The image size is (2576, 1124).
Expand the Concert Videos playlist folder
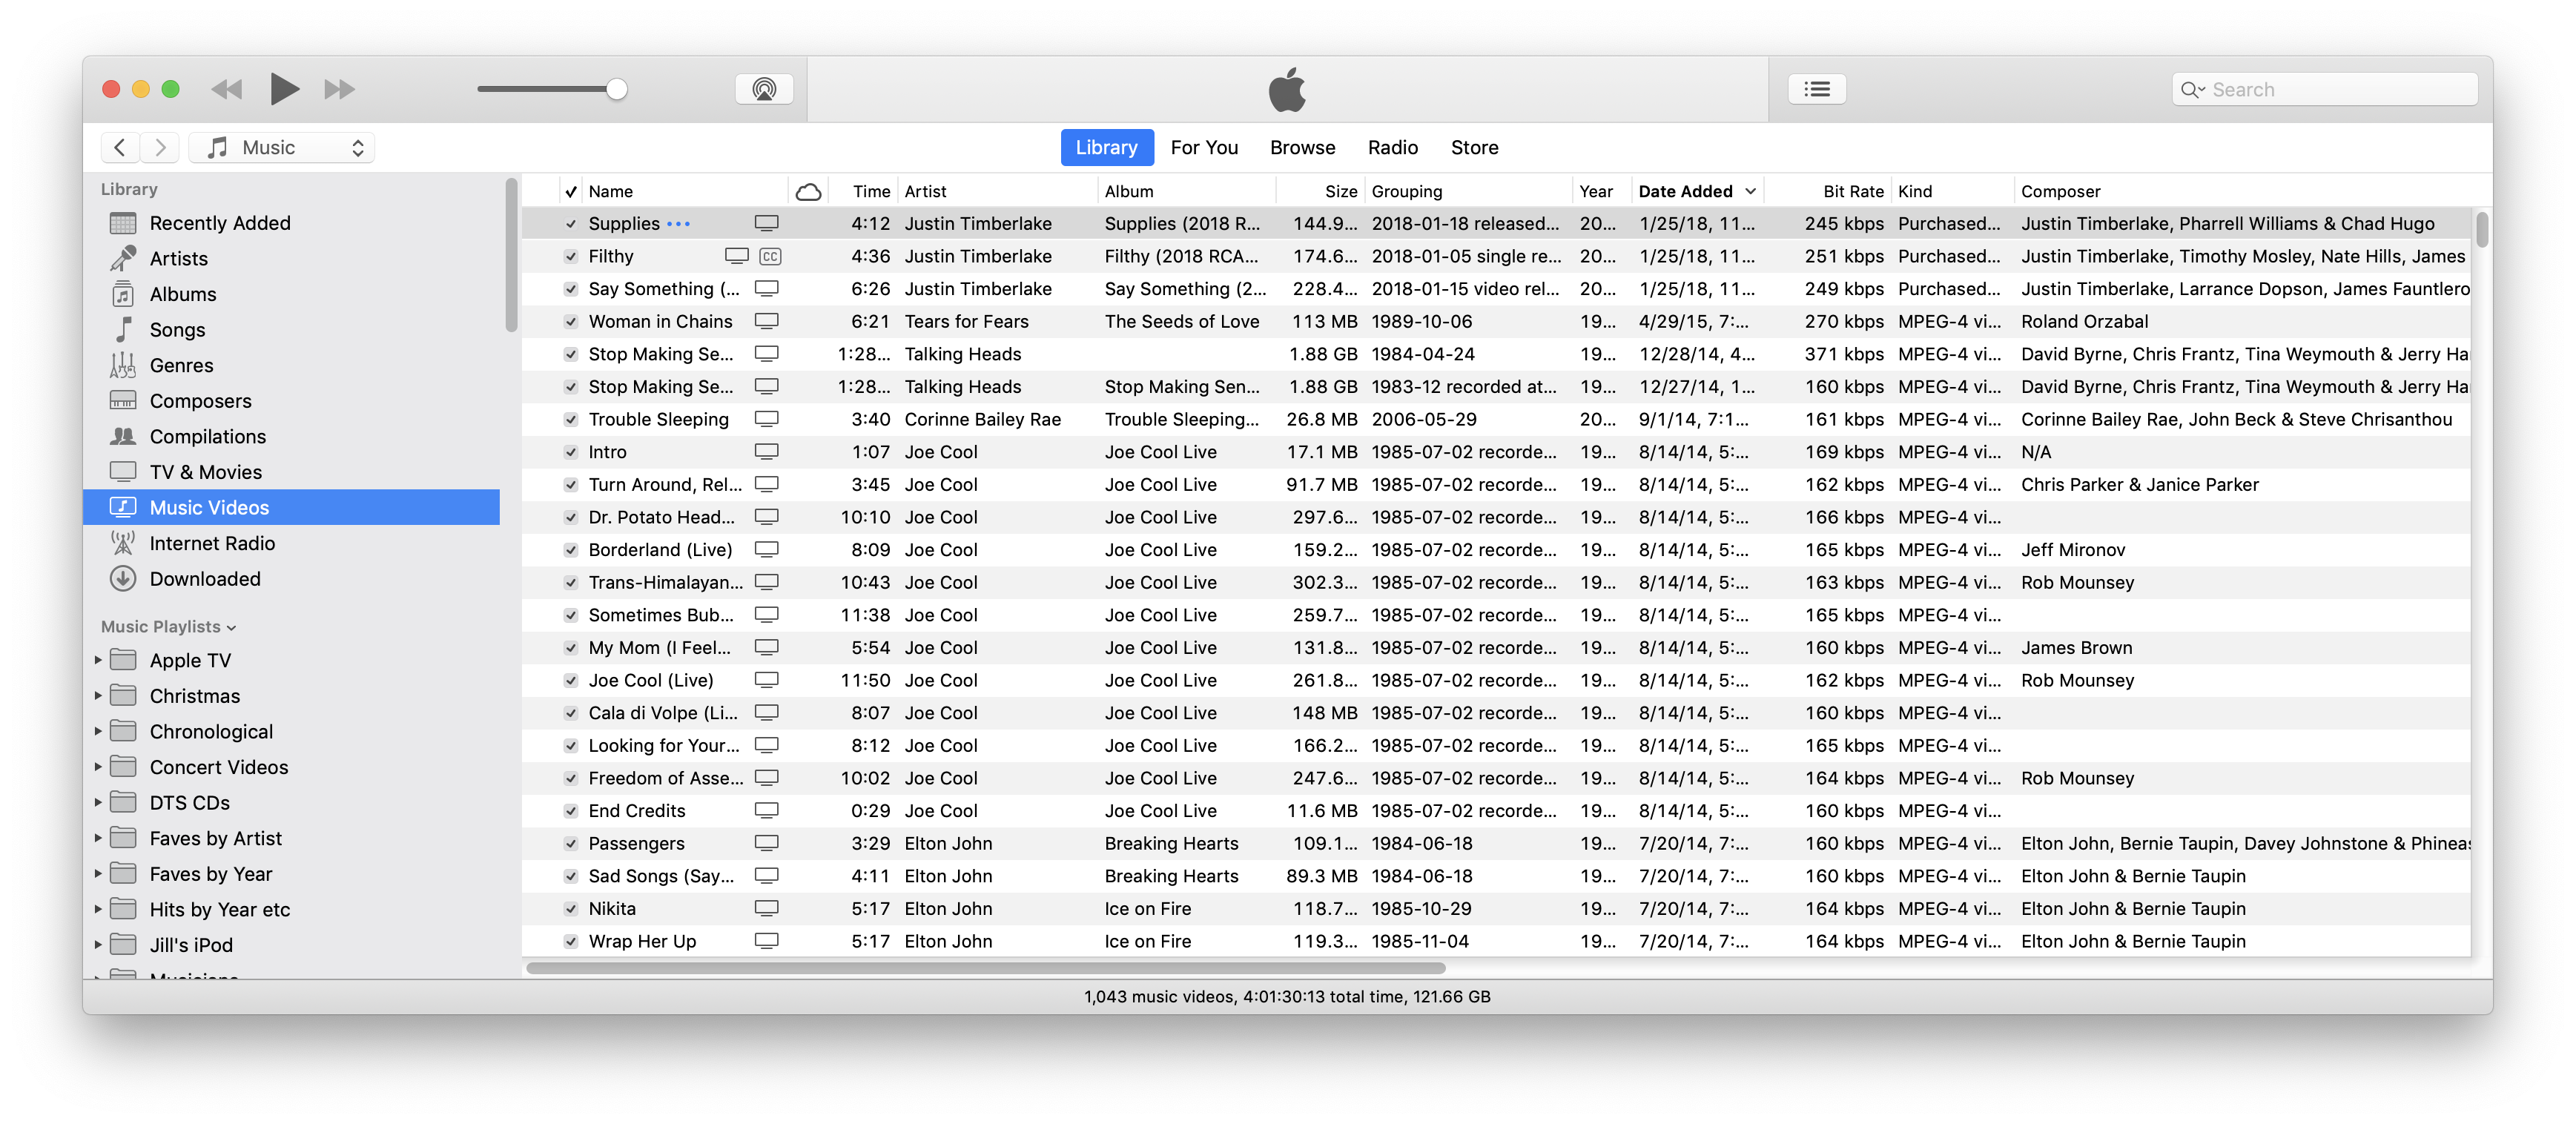98,767
